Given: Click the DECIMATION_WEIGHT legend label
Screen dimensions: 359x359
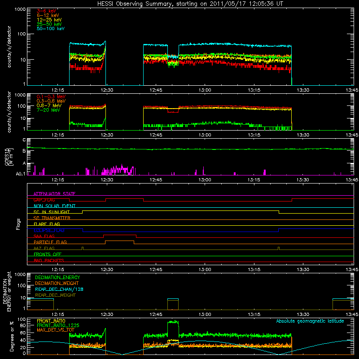Looking at the screenshot, I should pos(57,283).
